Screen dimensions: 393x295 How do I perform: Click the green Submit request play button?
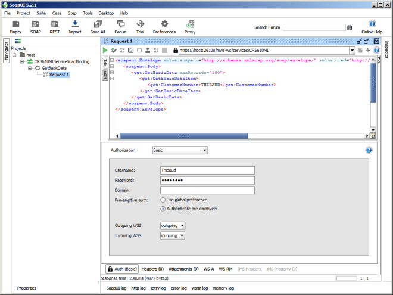pyautogui.click(x=105, y=51)
